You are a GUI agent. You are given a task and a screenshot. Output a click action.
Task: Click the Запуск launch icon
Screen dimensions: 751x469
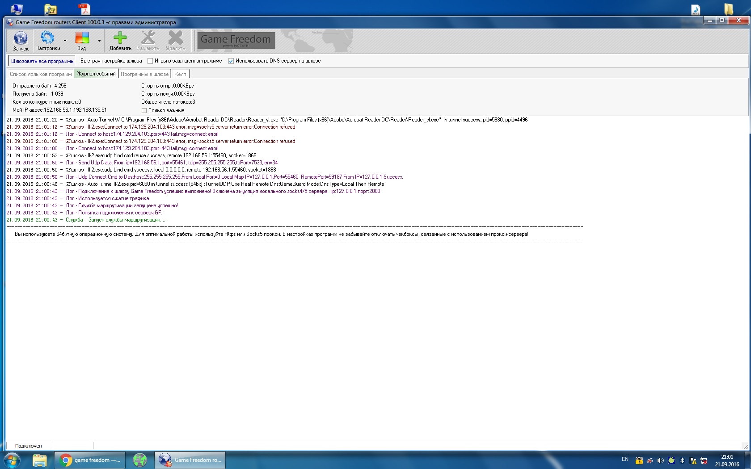[x=21, y=38]
